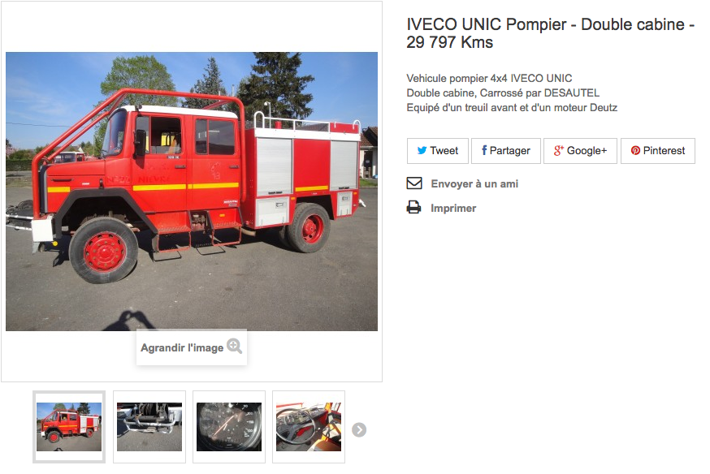Click the printer icon
Screen dimensions: 710x474
click(413, 208)
